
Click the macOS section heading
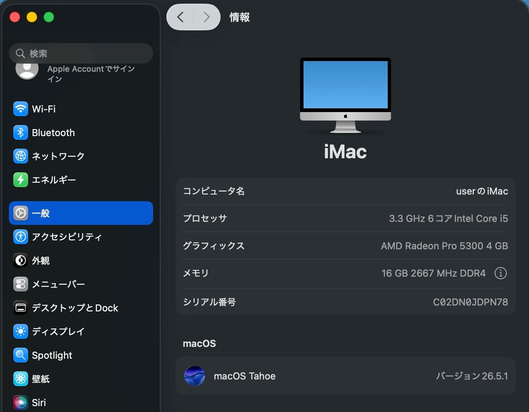click(x=199, y=344)
